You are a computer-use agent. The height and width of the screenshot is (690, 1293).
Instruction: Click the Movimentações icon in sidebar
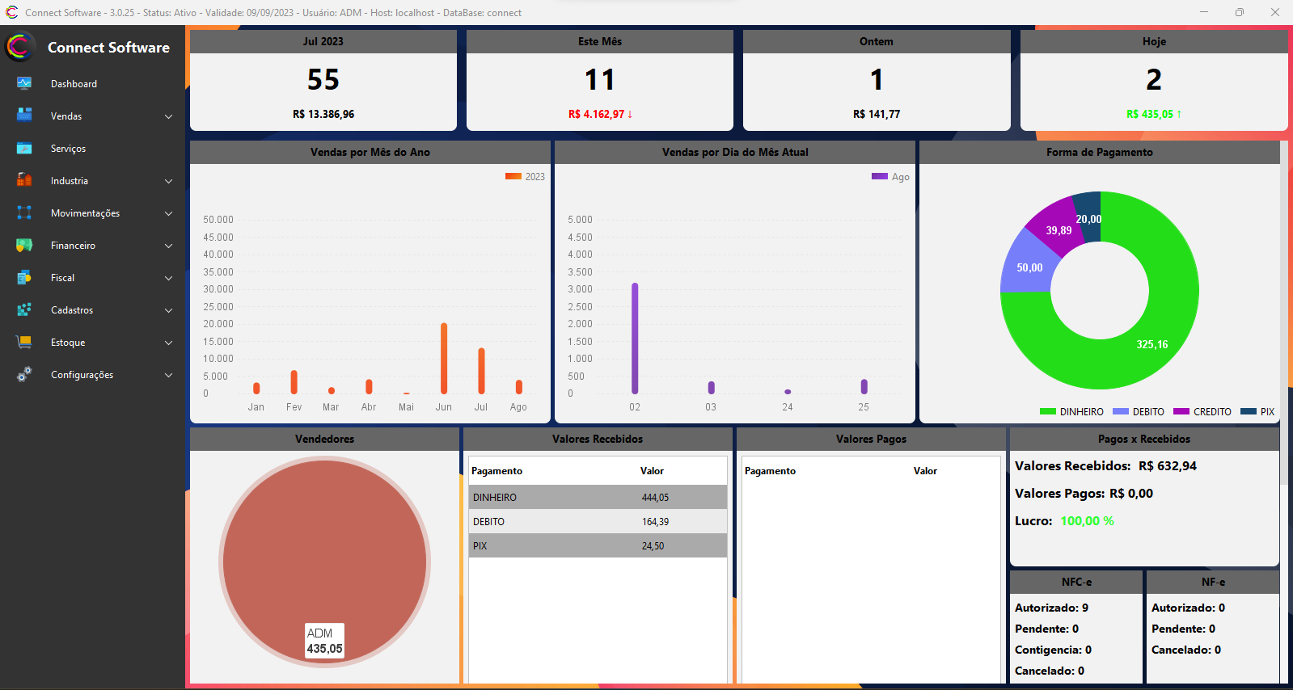coord(24,212)
